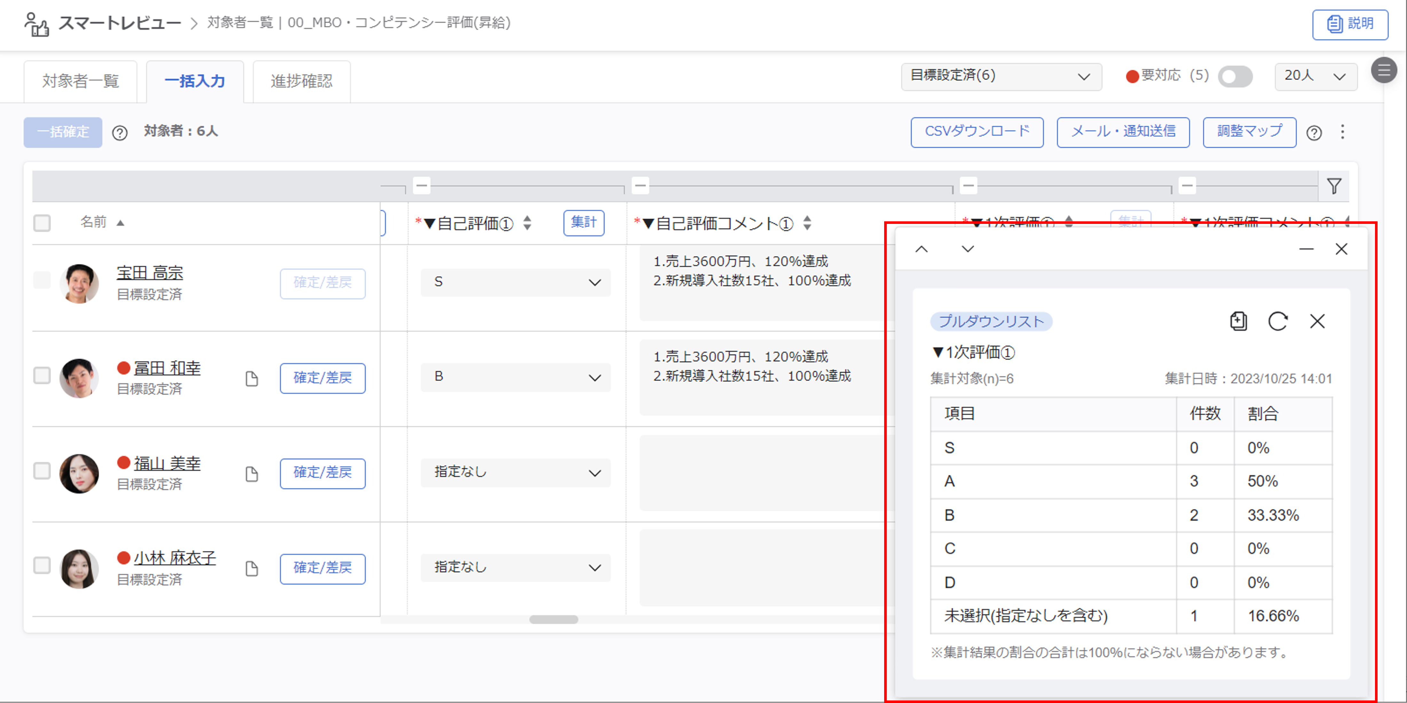
Task: Click the copy results icon in popup
Action: (x=1238, y=321)
